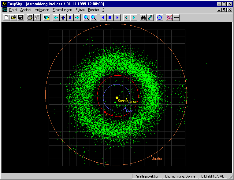The width and height of the screenshot is (234, 180).
Task: Click the New file icon
Action: pyautogui.click(x=6, y=18)
